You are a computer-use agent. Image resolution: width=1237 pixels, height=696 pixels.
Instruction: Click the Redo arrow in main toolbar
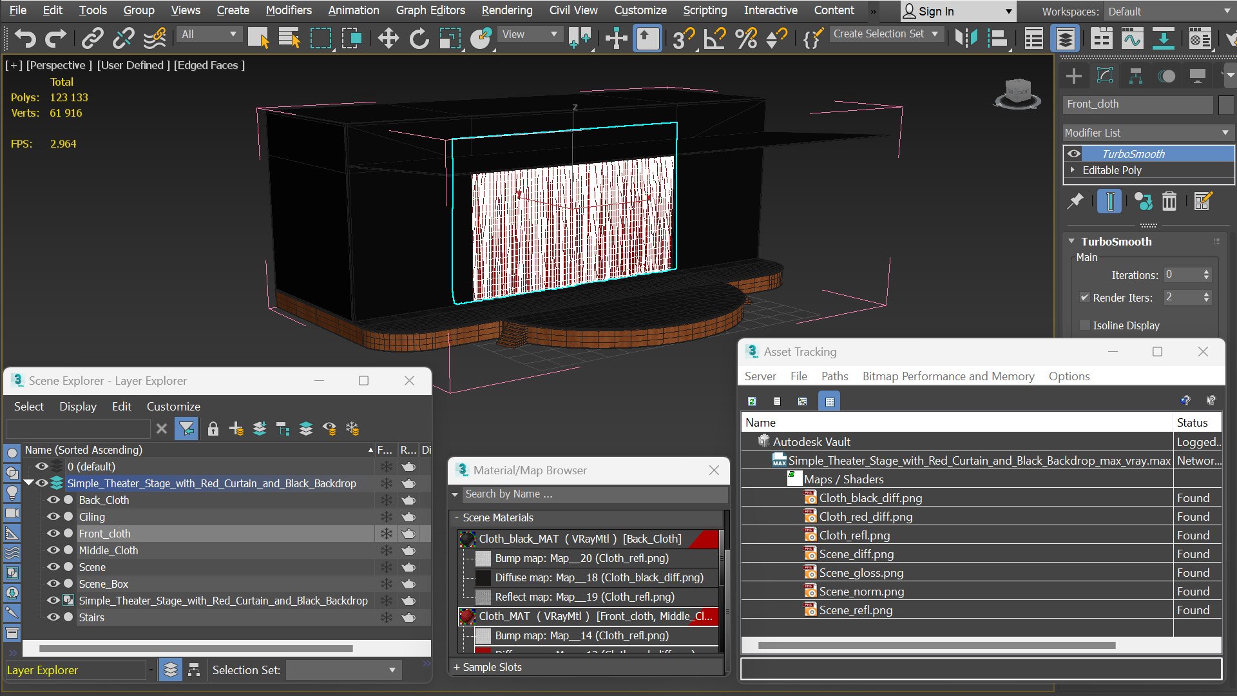point(56,38)
